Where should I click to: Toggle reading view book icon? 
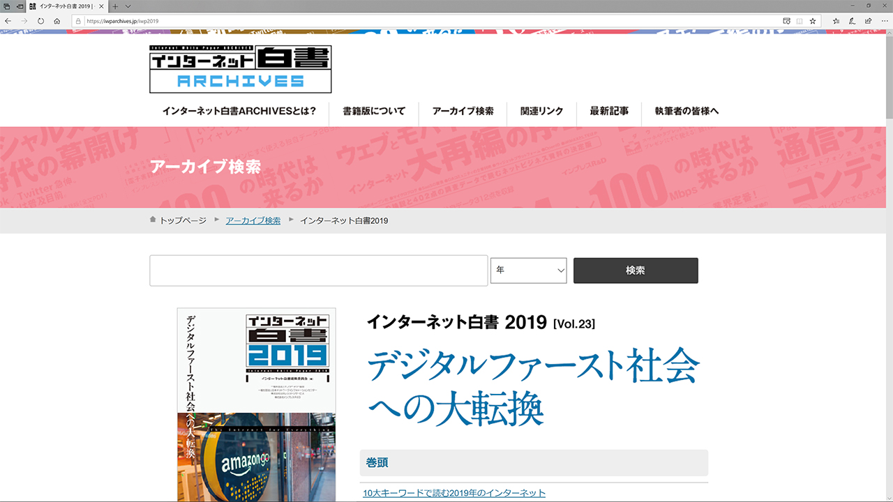800,21
